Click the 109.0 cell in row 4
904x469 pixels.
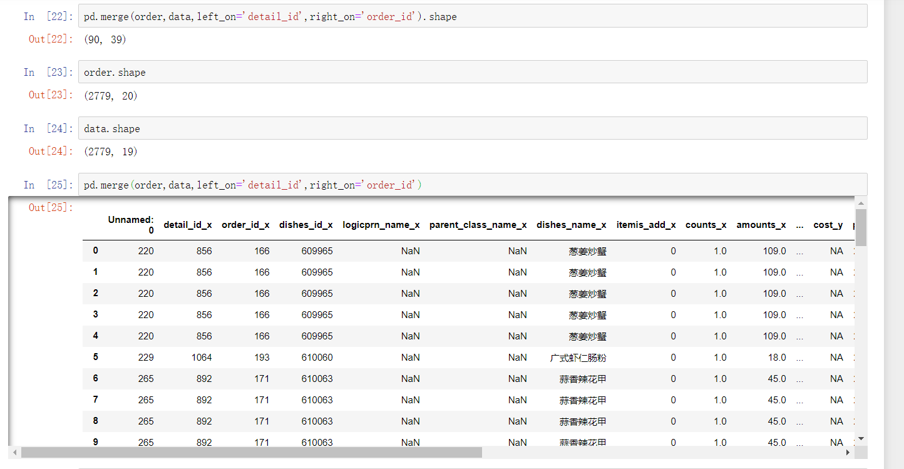pyautogui.click(x=774, y=336)
